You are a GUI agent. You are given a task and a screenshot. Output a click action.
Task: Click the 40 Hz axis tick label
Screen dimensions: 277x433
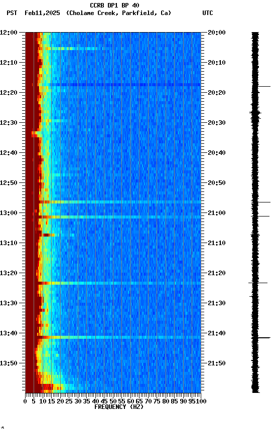95,401
